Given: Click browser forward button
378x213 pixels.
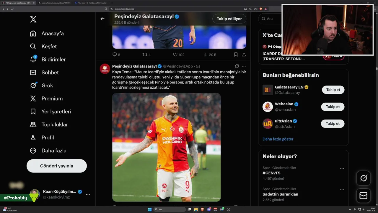Looking at the screenshot, I should pos(7,9).
